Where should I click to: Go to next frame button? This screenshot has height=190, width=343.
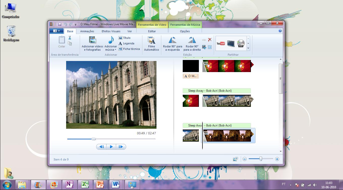pyautogui.click(x=121, y=147)
